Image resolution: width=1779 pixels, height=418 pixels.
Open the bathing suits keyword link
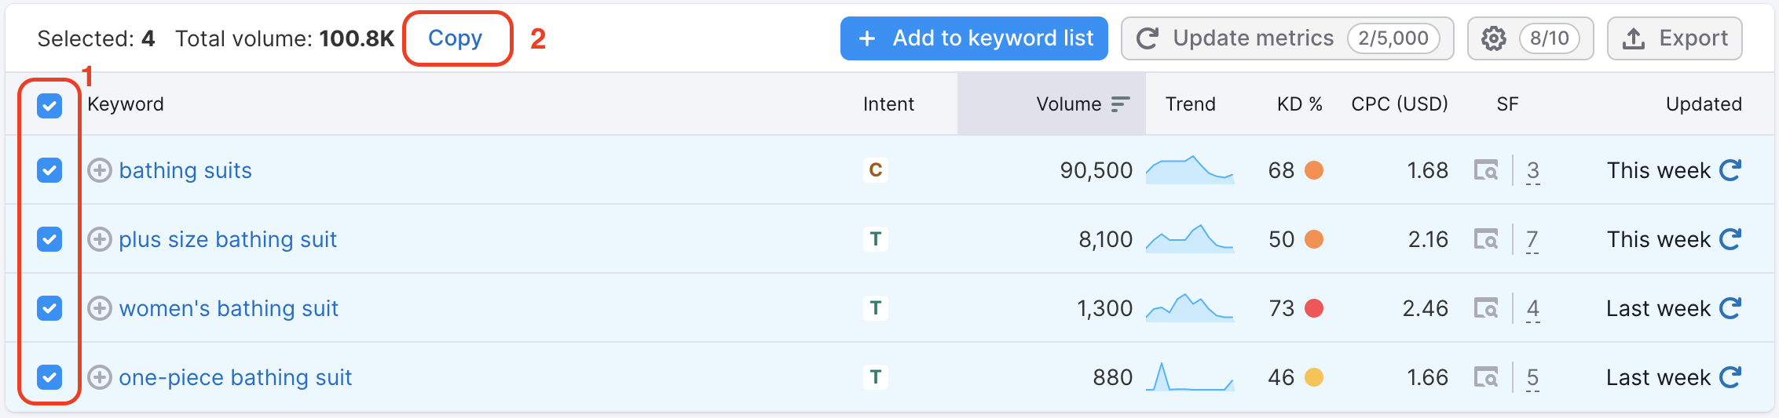185,170
